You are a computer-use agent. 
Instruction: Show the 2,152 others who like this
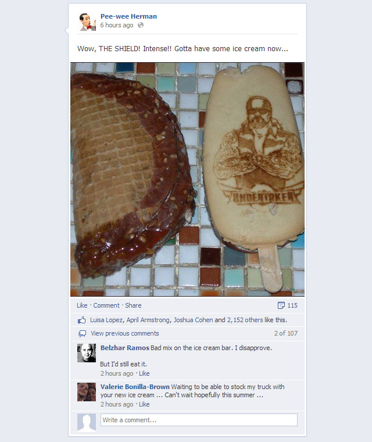point(245,320)
